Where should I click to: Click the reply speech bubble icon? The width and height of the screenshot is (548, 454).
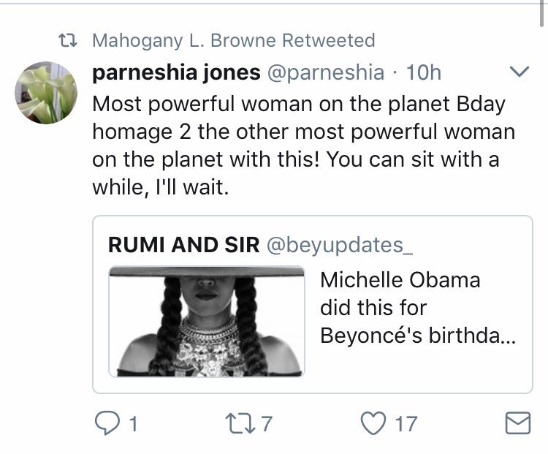click(x=107, y=422)
